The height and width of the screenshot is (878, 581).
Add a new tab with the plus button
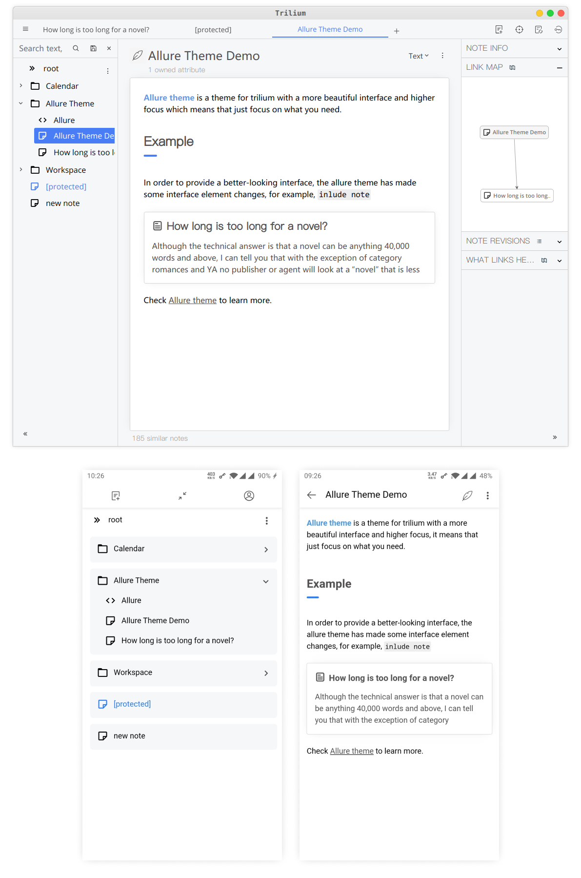[397, 31]
